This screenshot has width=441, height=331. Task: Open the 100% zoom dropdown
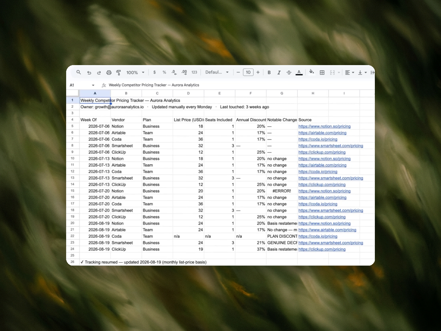(135, 73)
